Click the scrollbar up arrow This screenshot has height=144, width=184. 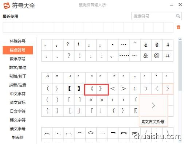pyautogui.click(x=180, y=39)
